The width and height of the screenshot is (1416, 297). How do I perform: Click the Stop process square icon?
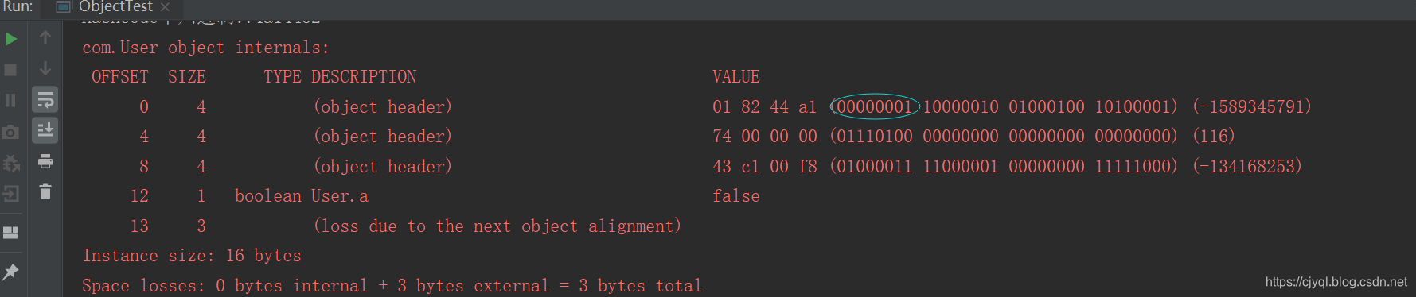click(11, 70)
